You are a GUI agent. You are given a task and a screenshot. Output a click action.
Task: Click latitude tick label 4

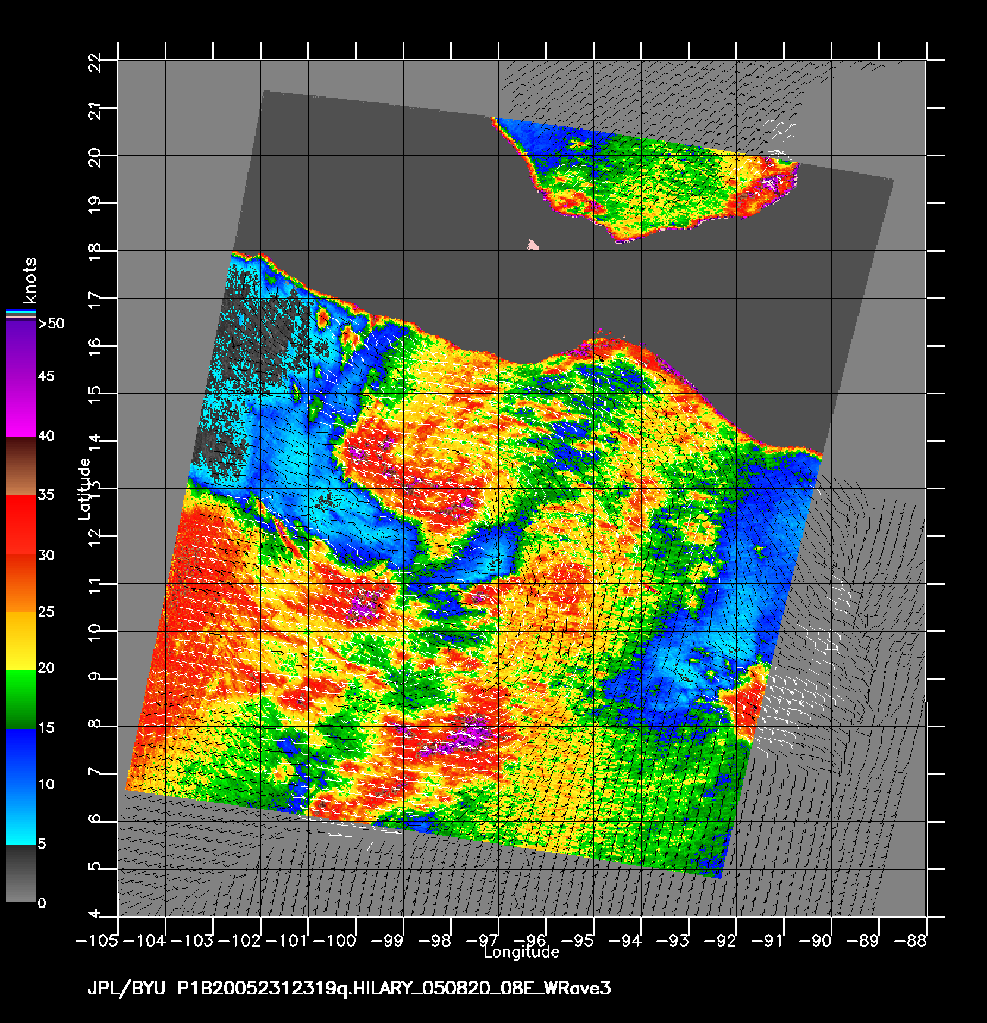click(x=95, y=914)
